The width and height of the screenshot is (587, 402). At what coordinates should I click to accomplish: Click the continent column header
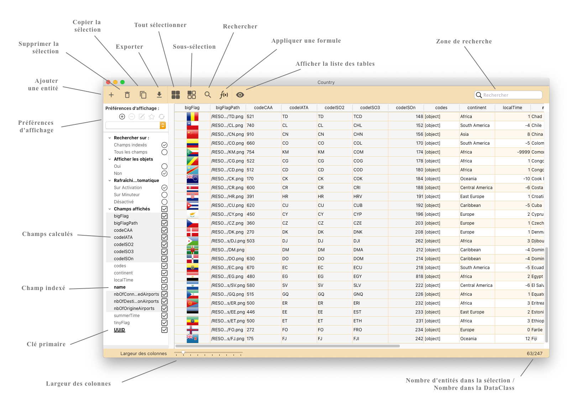point(477,108)
